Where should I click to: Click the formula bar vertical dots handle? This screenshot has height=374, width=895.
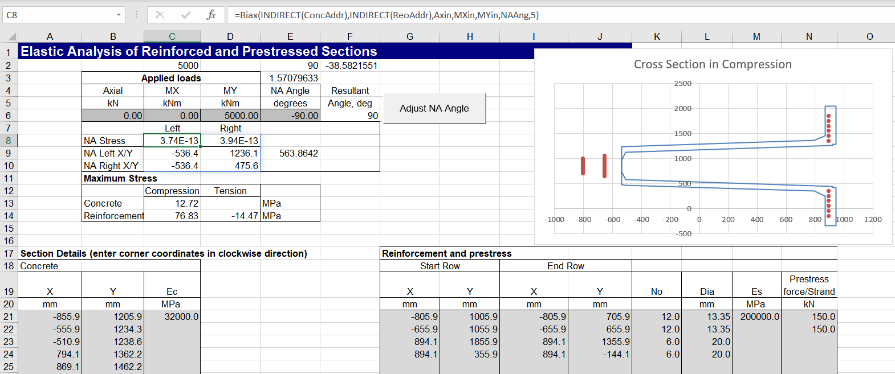point(136,15)
